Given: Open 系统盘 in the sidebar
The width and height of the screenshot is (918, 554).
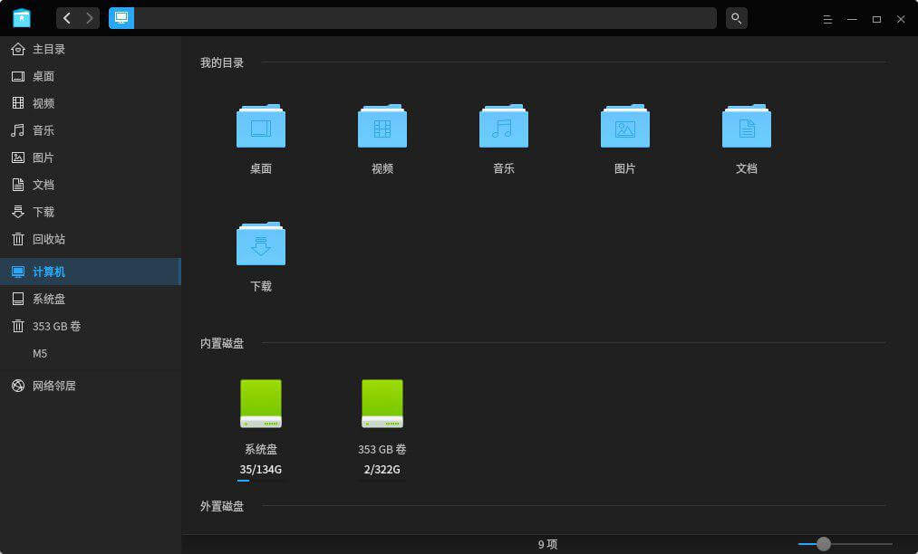Looking at the screenshot, I should (x=91, y=299).
